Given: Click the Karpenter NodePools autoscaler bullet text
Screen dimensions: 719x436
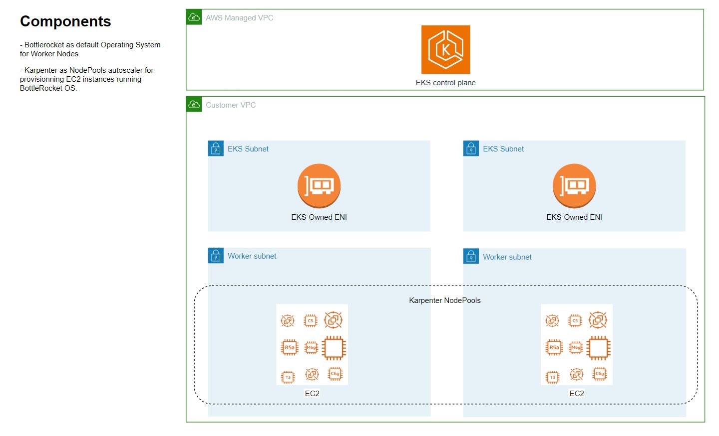Looking at the screenshot, I should (87, 79).
